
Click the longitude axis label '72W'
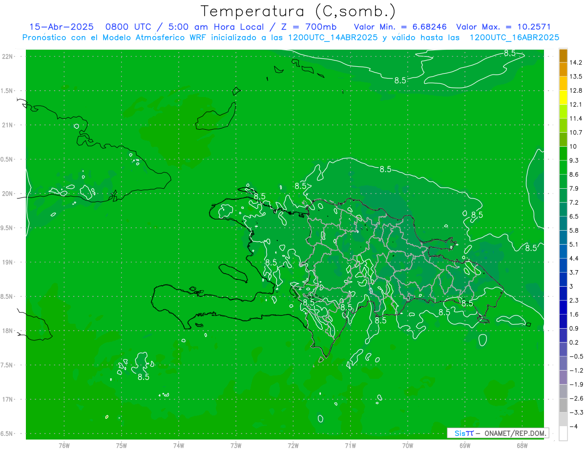293,446
